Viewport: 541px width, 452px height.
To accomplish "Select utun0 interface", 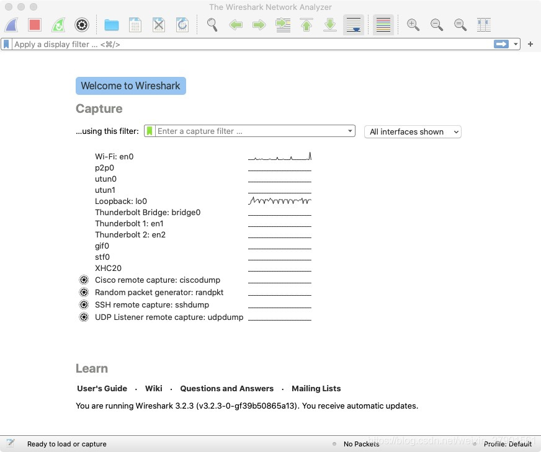I will (x=105, y=179).
